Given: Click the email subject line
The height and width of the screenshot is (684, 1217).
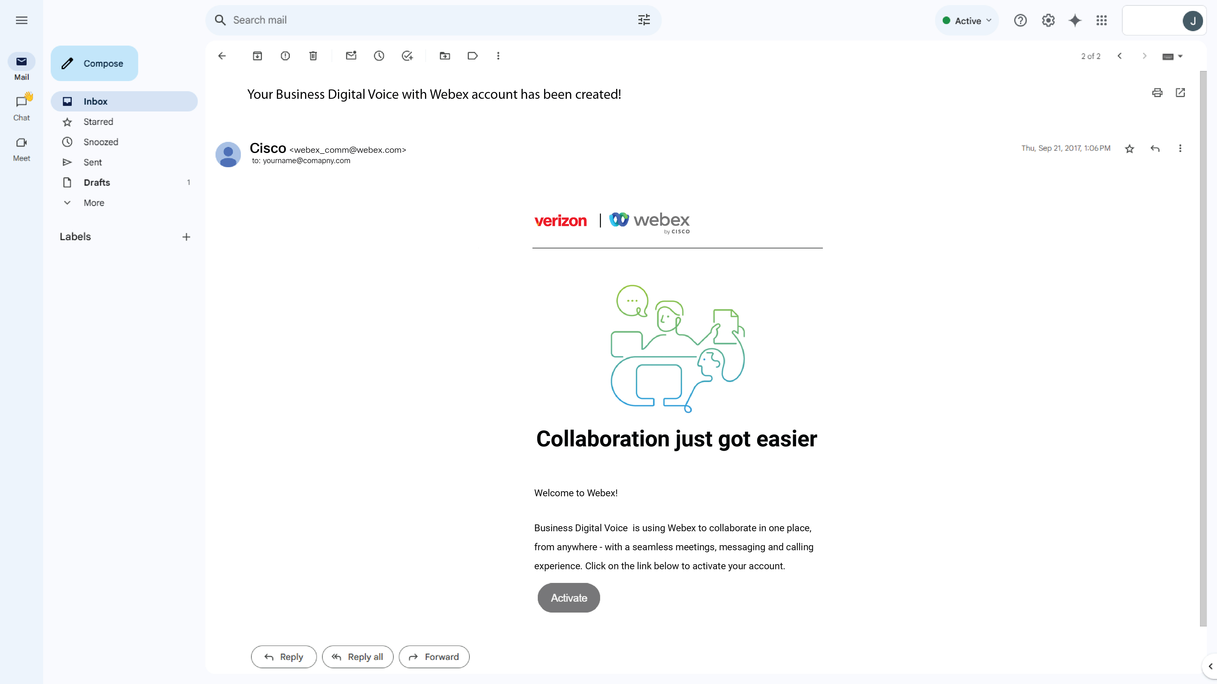Looking at the screenshot, I should tap(434, 94).
